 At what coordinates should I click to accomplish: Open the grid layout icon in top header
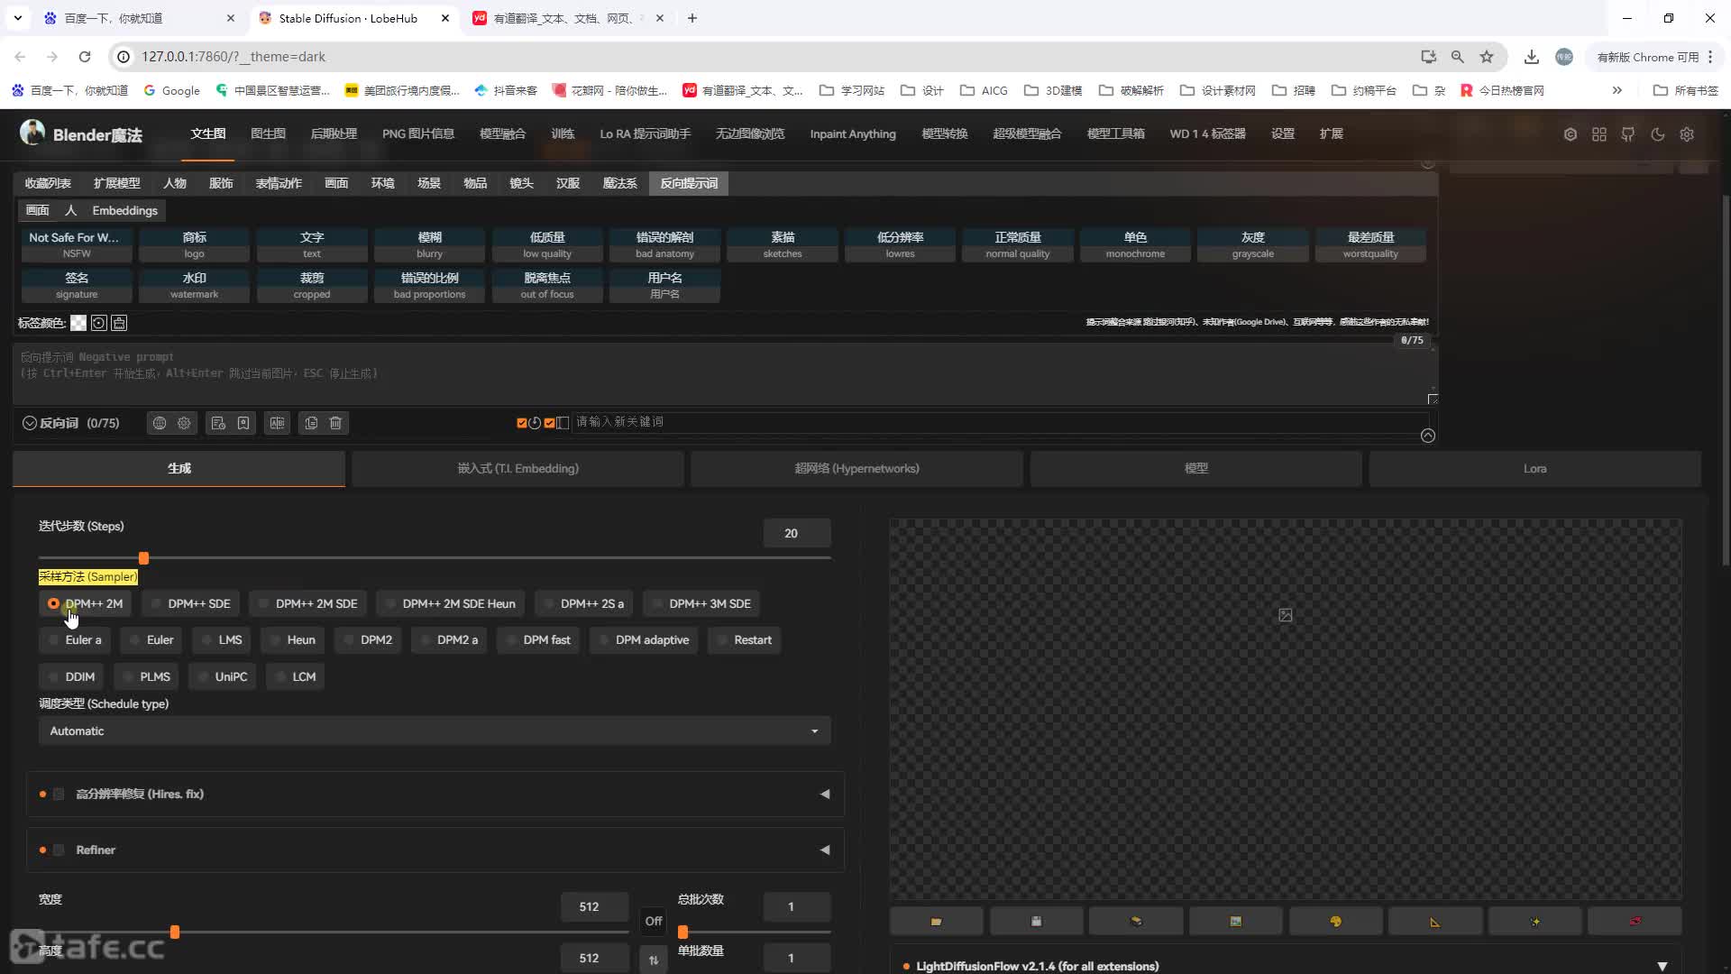tap(1599, 134)
